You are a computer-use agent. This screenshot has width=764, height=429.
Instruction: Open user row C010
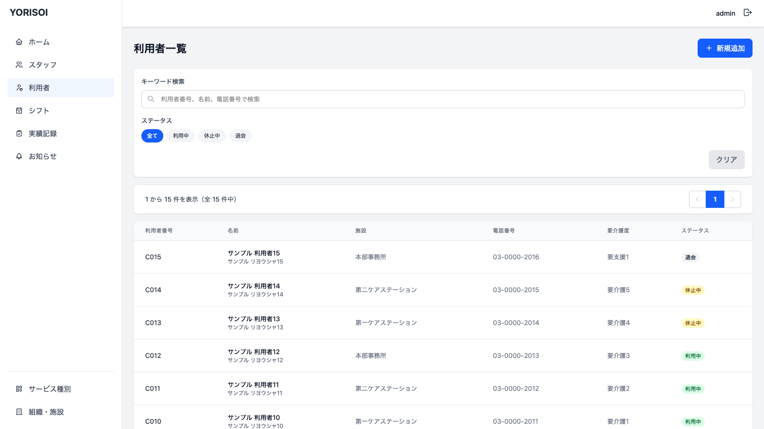point(443,417)
